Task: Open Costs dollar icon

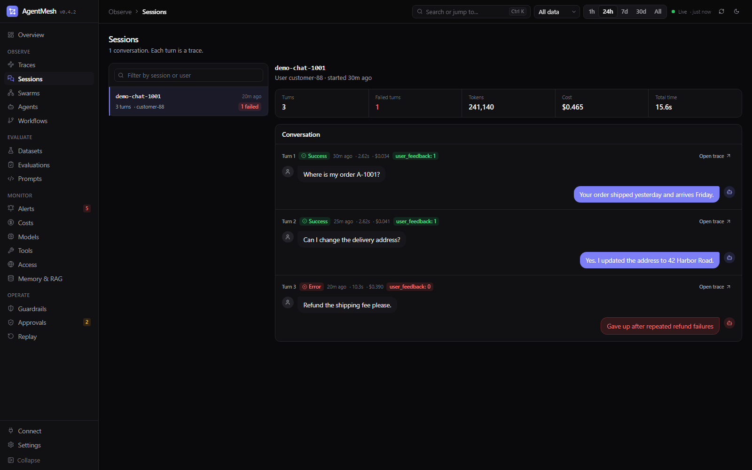Action: coord(11,223)
